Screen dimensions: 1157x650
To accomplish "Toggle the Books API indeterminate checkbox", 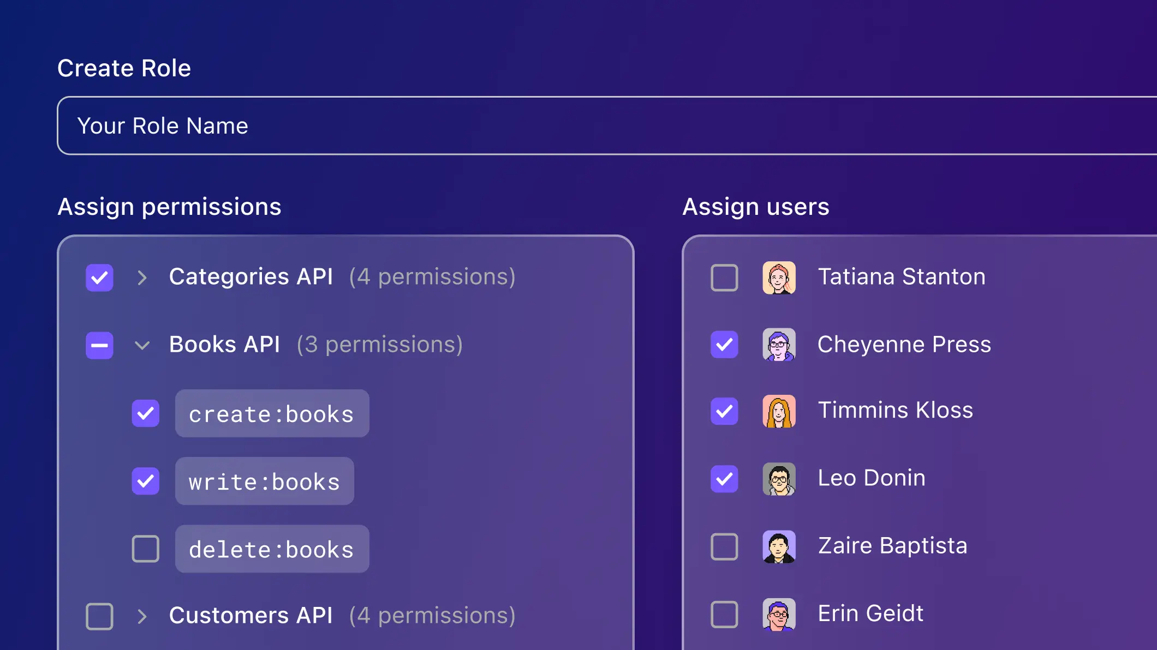I will pyautogui.click(x=99, y=345).
